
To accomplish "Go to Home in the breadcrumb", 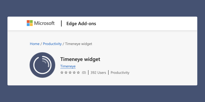I will [35, 44].
